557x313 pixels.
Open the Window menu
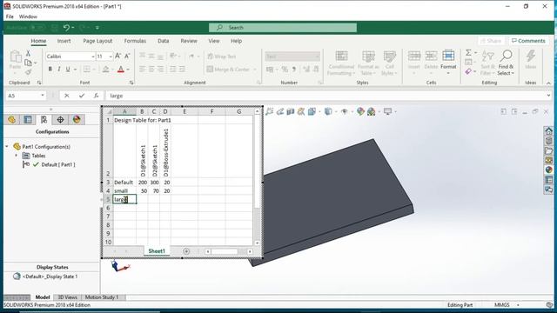[28, 17]
